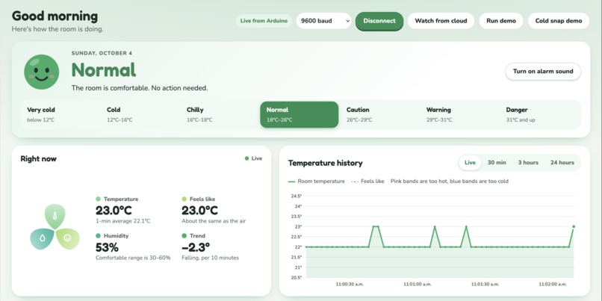Click the Feels like legend entry
Viewport: 602px width, 301px height.
pyautogui.click(x=367, y=181)
